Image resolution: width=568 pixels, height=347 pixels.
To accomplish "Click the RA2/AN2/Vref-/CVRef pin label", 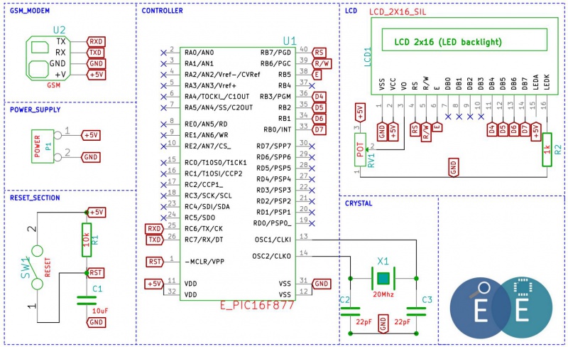I will (222, 75).
